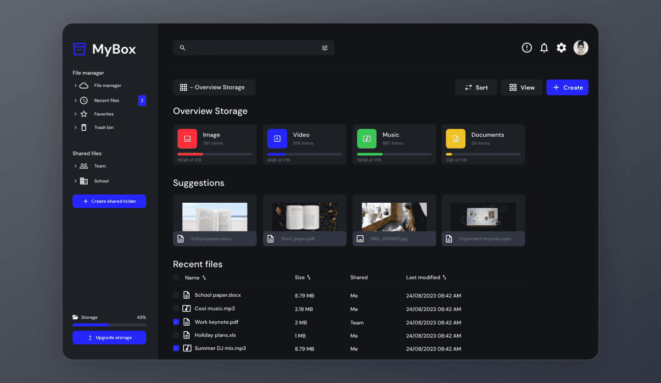Viewport: 661px width, 383px height.
Task: Sort by Name column arrows
Action: click(204, 278)
